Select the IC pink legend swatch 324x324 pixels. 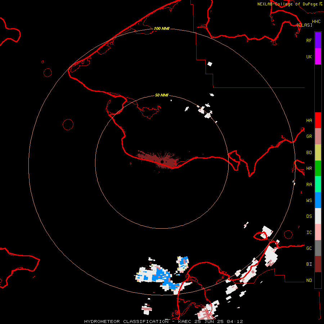318,232
